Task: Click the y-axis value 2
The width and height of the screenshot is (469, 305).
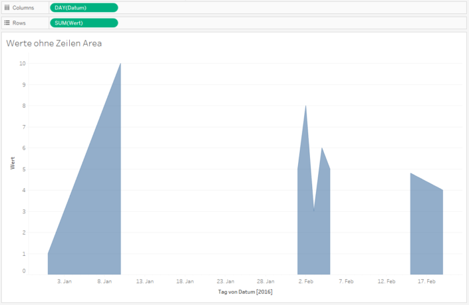Action: [x=24, y=233]
